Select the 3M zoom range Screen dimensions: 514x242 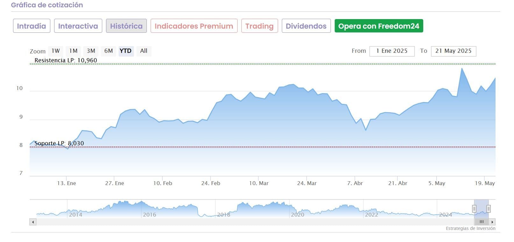coord(91,51)
